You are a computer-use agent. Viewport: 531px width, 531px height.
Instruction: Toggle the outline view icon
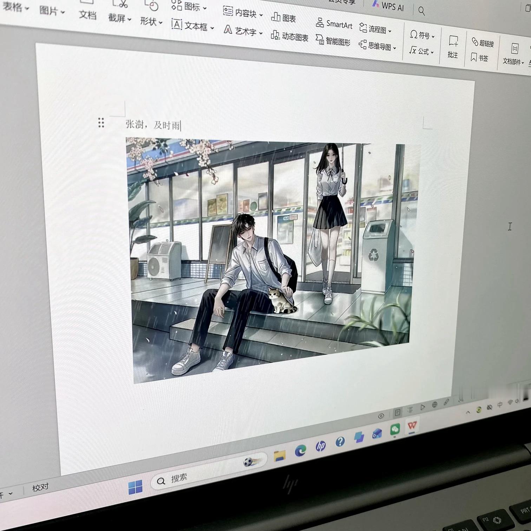pyautogui.click(x=410, y=410)
